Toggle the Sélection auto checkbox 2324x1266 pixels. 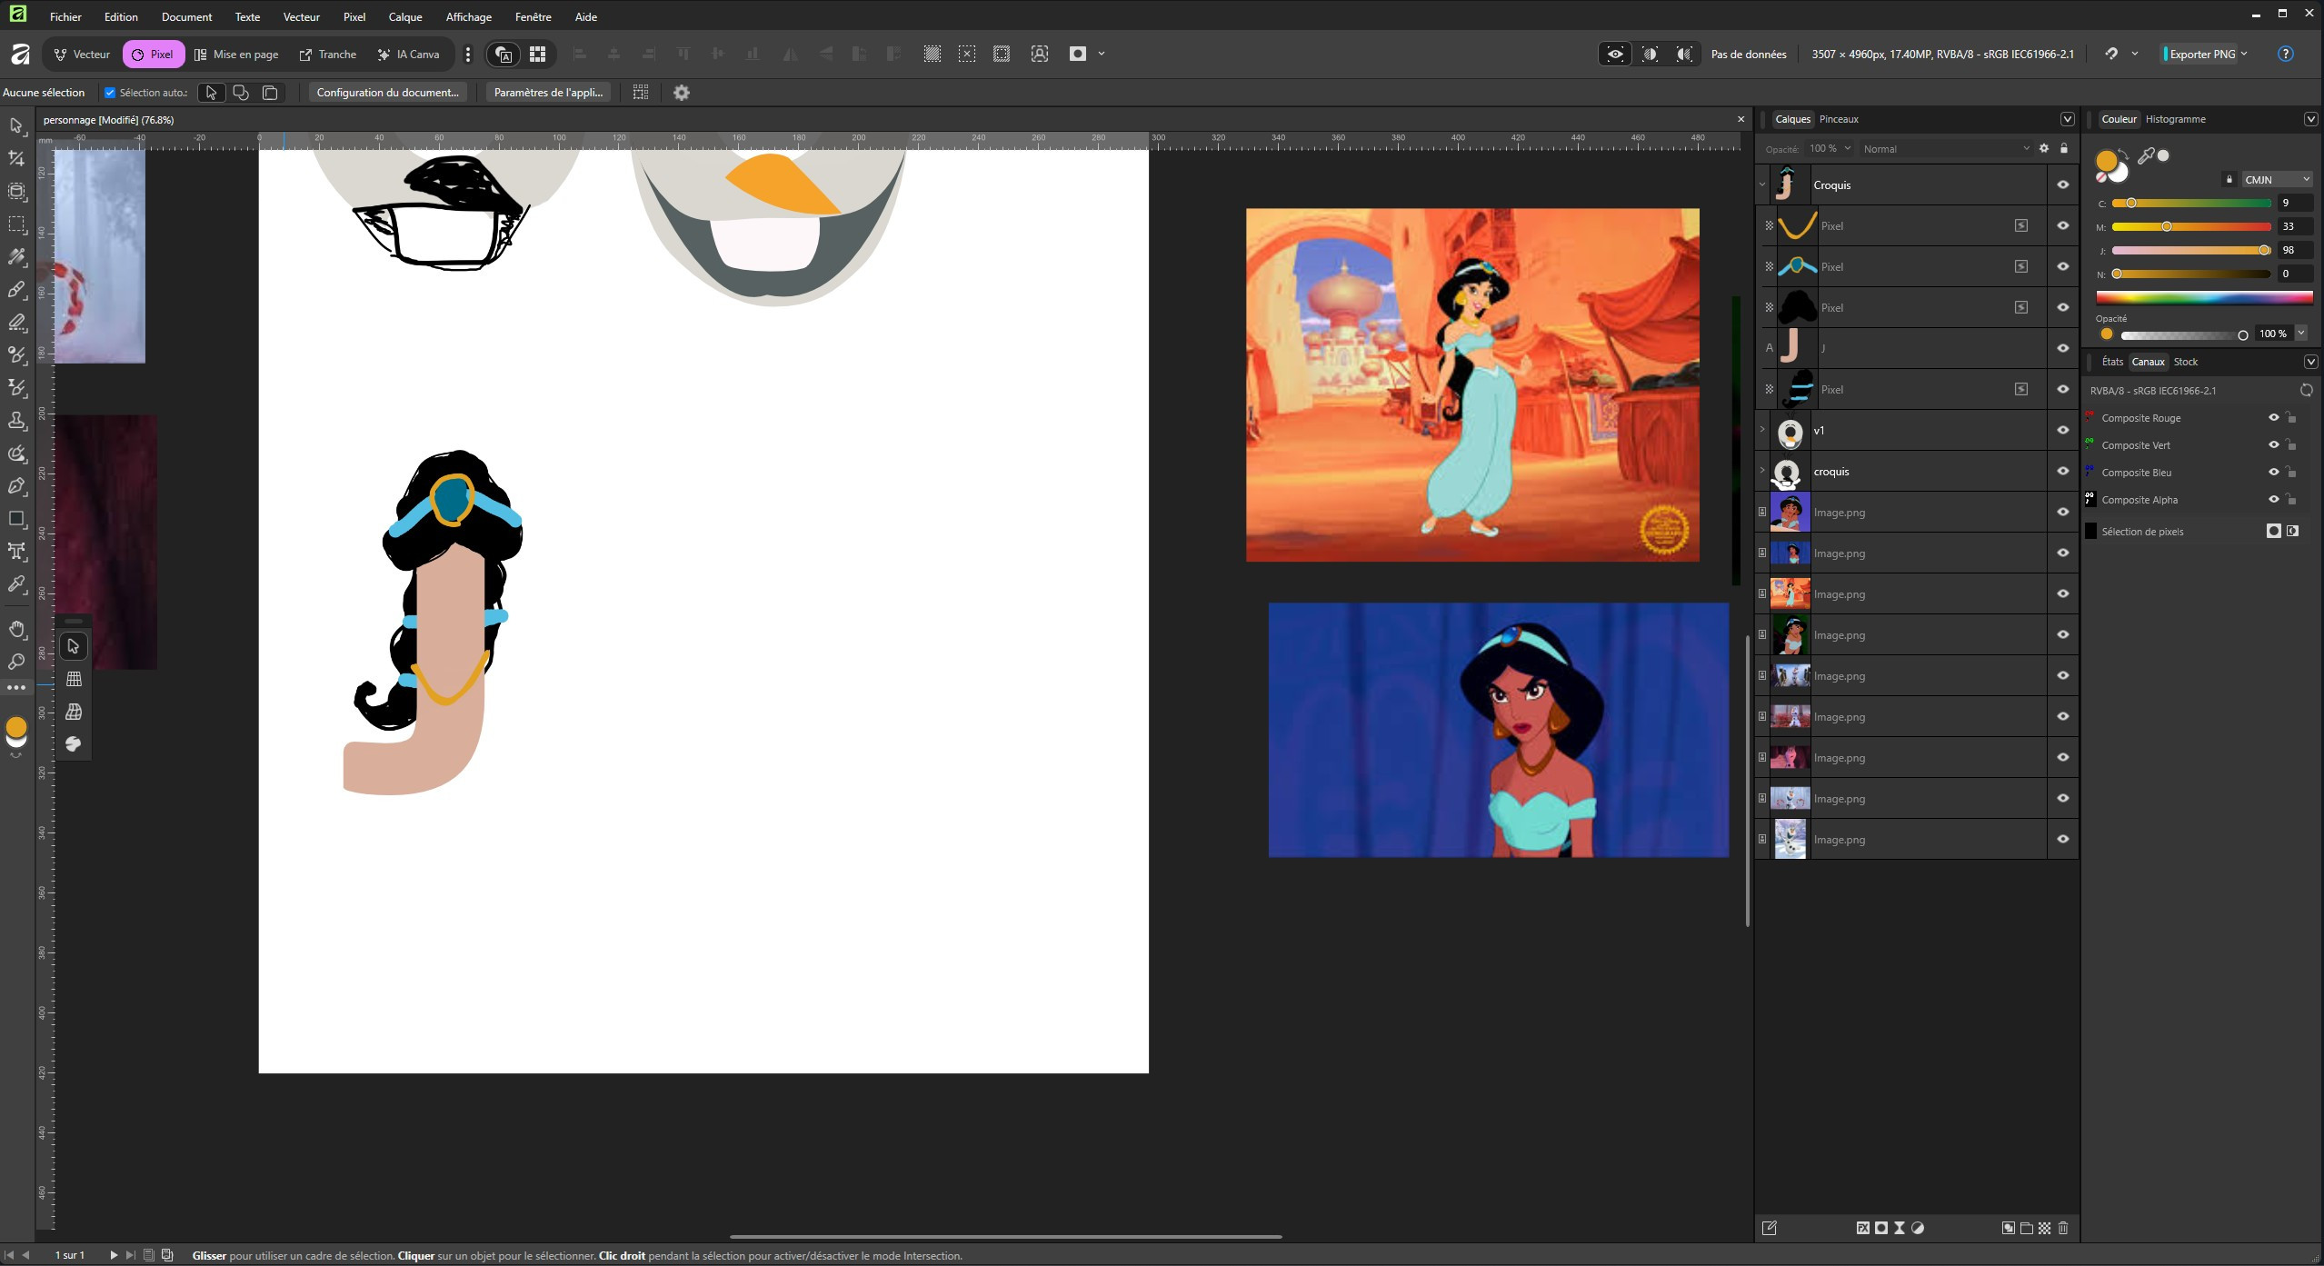110,93
